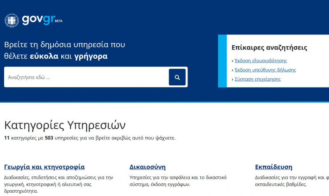Click the Επίκαιρες αναζητήσεις heading
The width and height of the screenshot is (329, 196).
point(269,48)
